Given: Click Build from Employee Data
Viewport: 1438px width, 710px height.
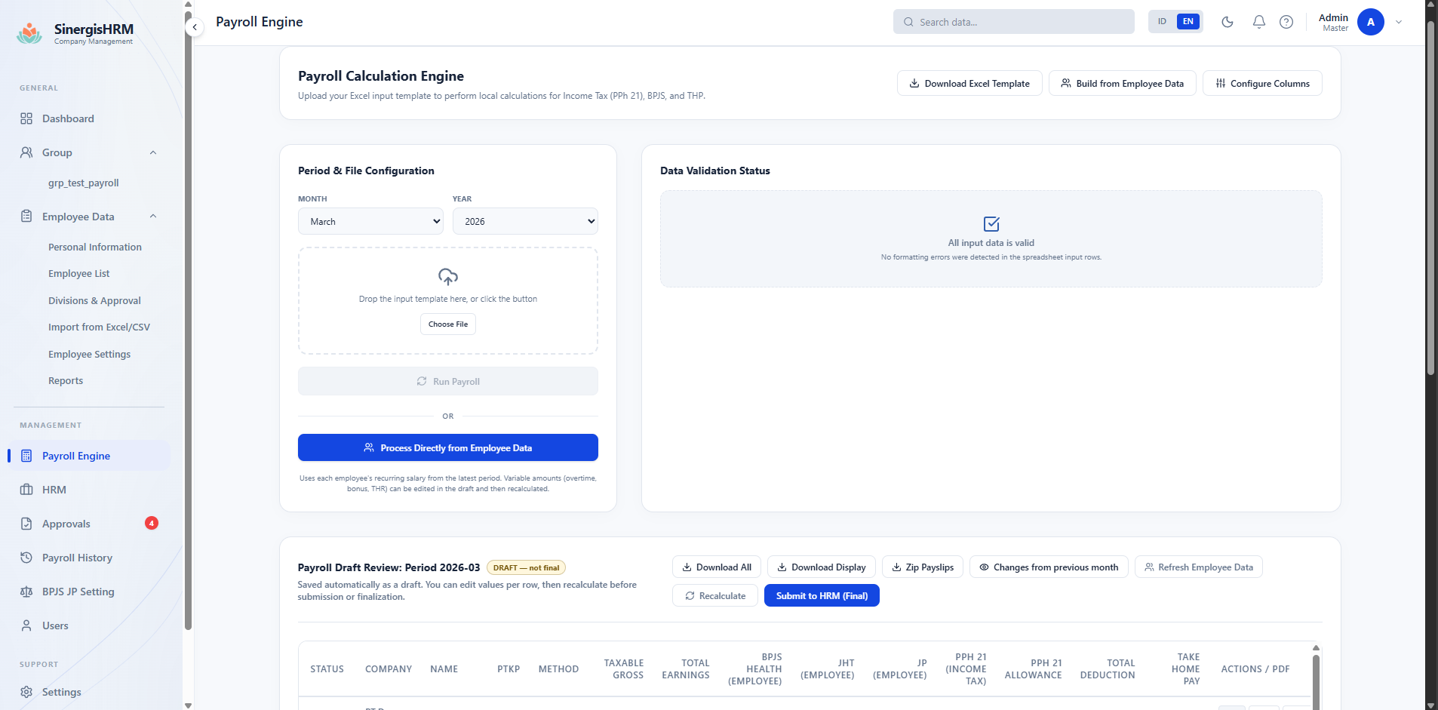Looking at the screenshot, I should [1122, 83].
